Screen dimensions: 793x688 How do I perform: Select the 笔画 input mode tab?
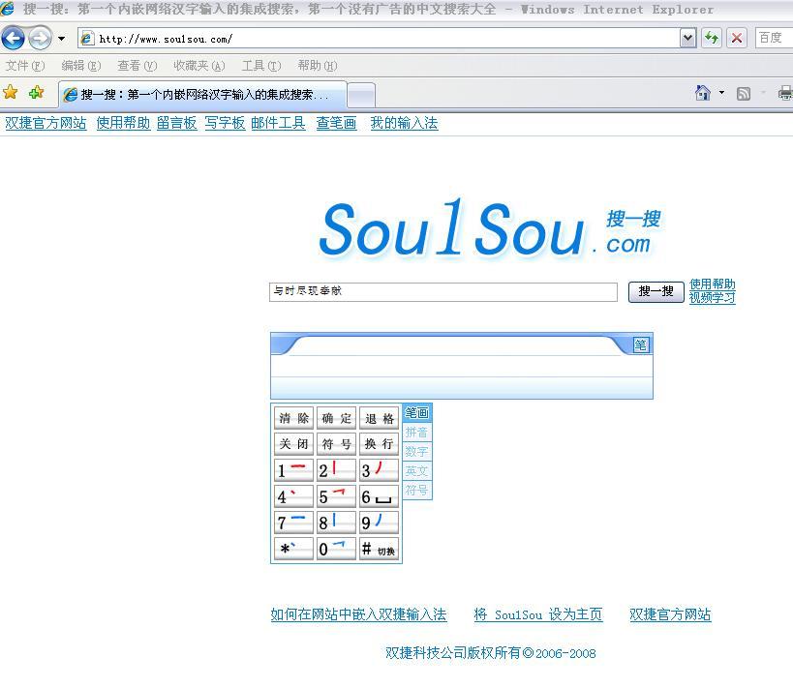(x=416, y=413)
